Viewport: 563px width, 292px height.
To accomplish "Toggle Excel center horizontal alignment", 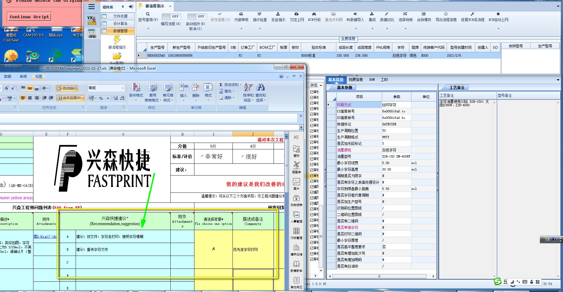I will (x=30, y=98).
